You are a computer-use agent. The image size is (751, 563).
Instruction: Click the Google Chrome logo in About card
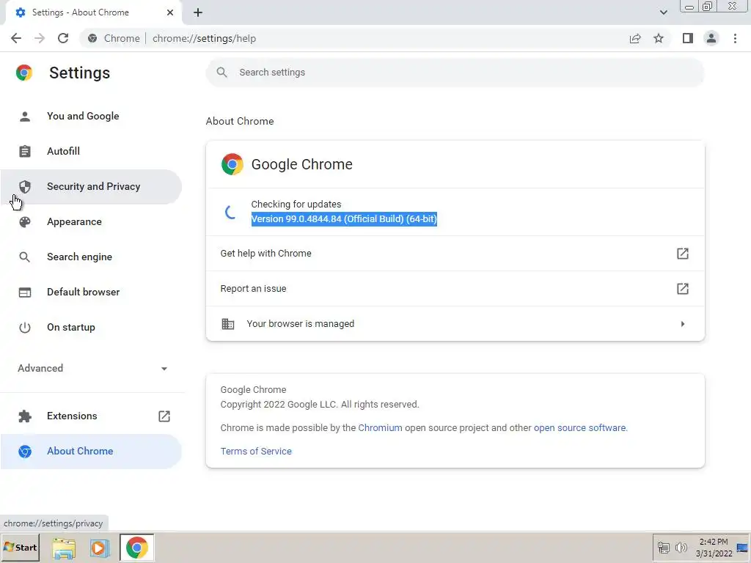232,164
